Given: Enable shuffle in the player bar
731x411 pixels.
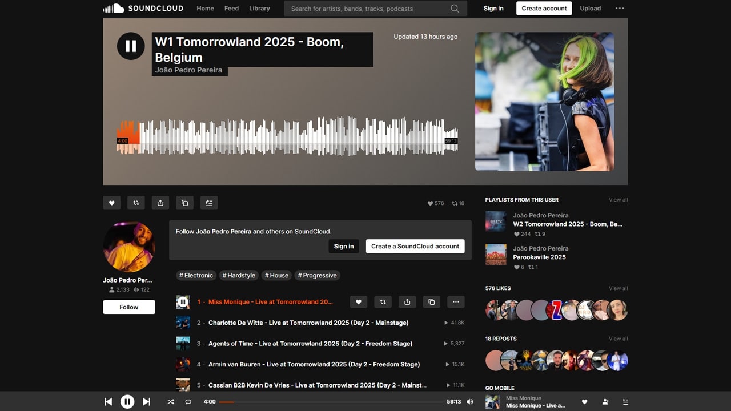Looking at the screenshot, I should 170,401.
